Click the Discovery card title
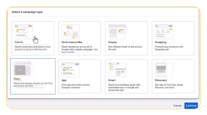Image resolution: width=207 pixels, height=115 pixels. tap(161, 80)
